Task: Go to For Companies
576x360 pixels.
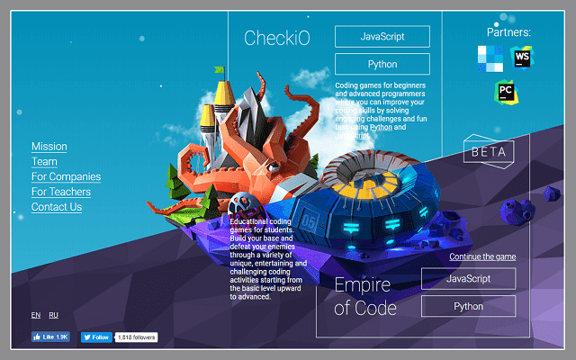Action: (66, 176)
